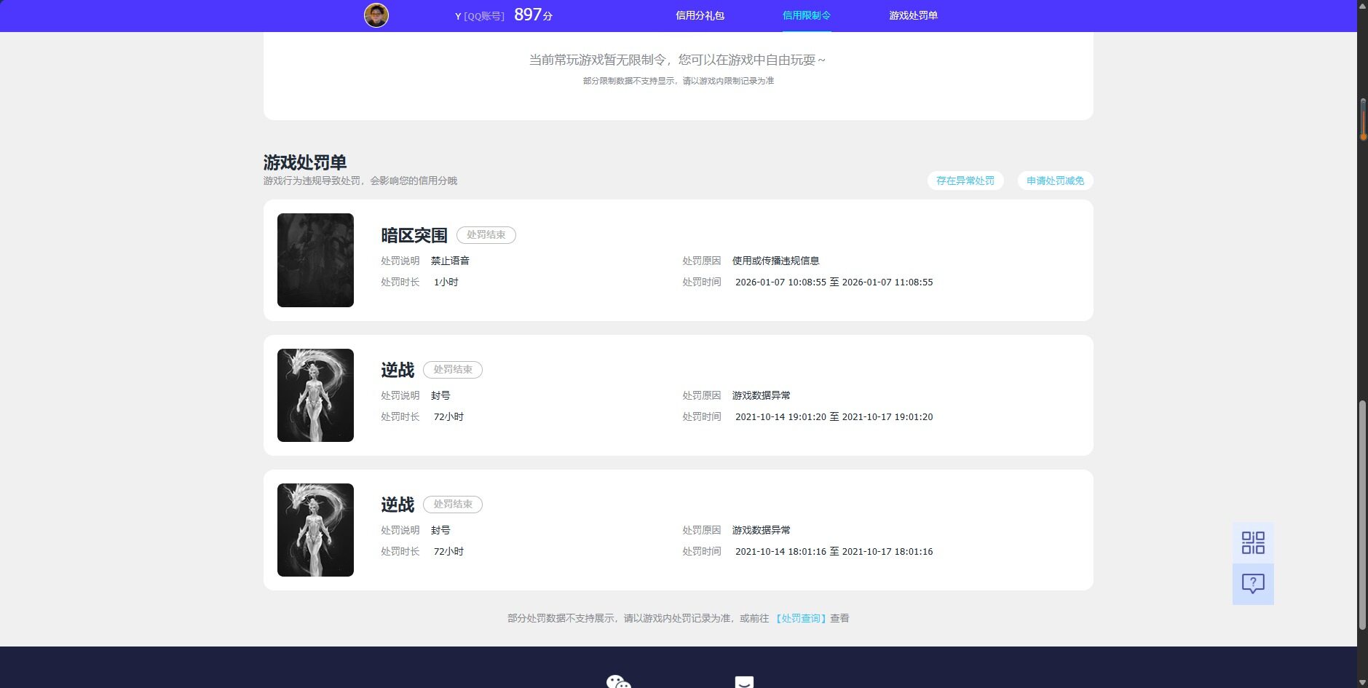Click the 处罚结束 badge on the 18:01:16 逆战 record

pos(453,505)
